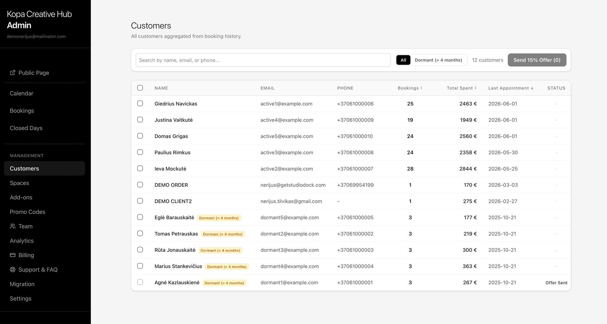
Task: Sort customers using Total Spent sort icon
Action: click(x=476, y=88)
